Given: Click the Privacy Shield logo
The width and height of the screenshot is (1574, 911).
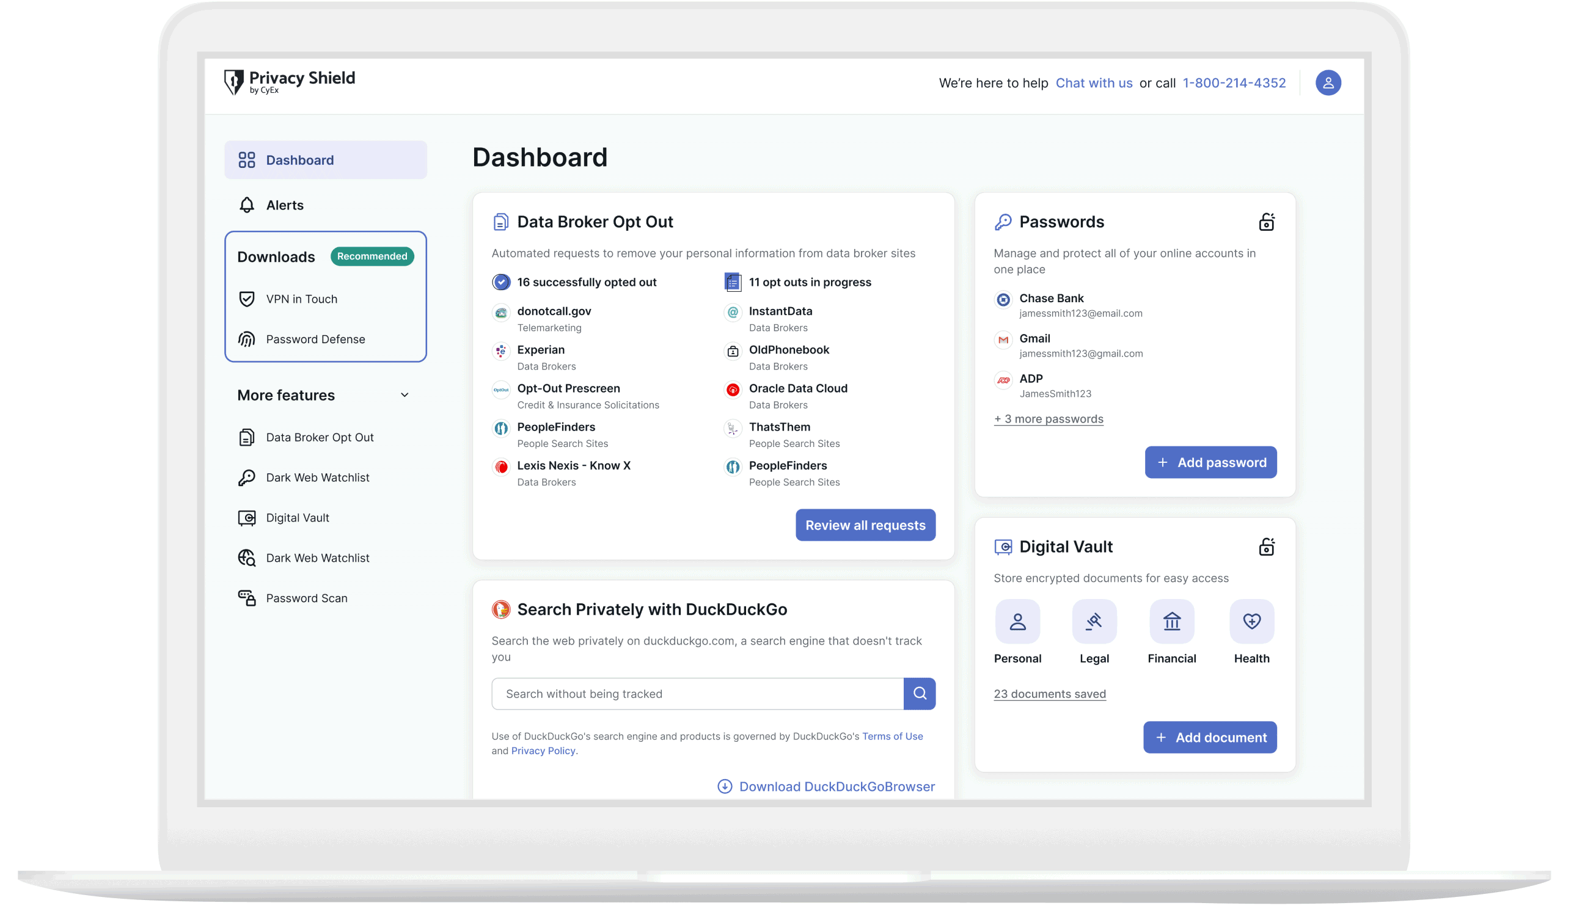Looking at the screenshot, I should pyautogui.click(x=289, y=82).
